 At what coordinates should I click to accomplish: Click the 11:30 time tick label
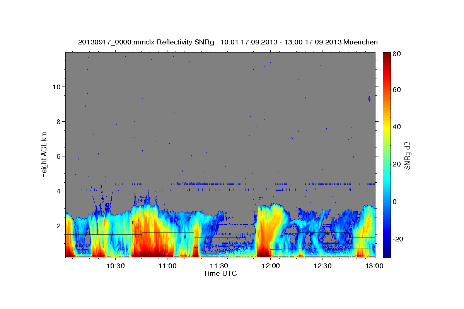pyautogui.click(x=219, y=266)
